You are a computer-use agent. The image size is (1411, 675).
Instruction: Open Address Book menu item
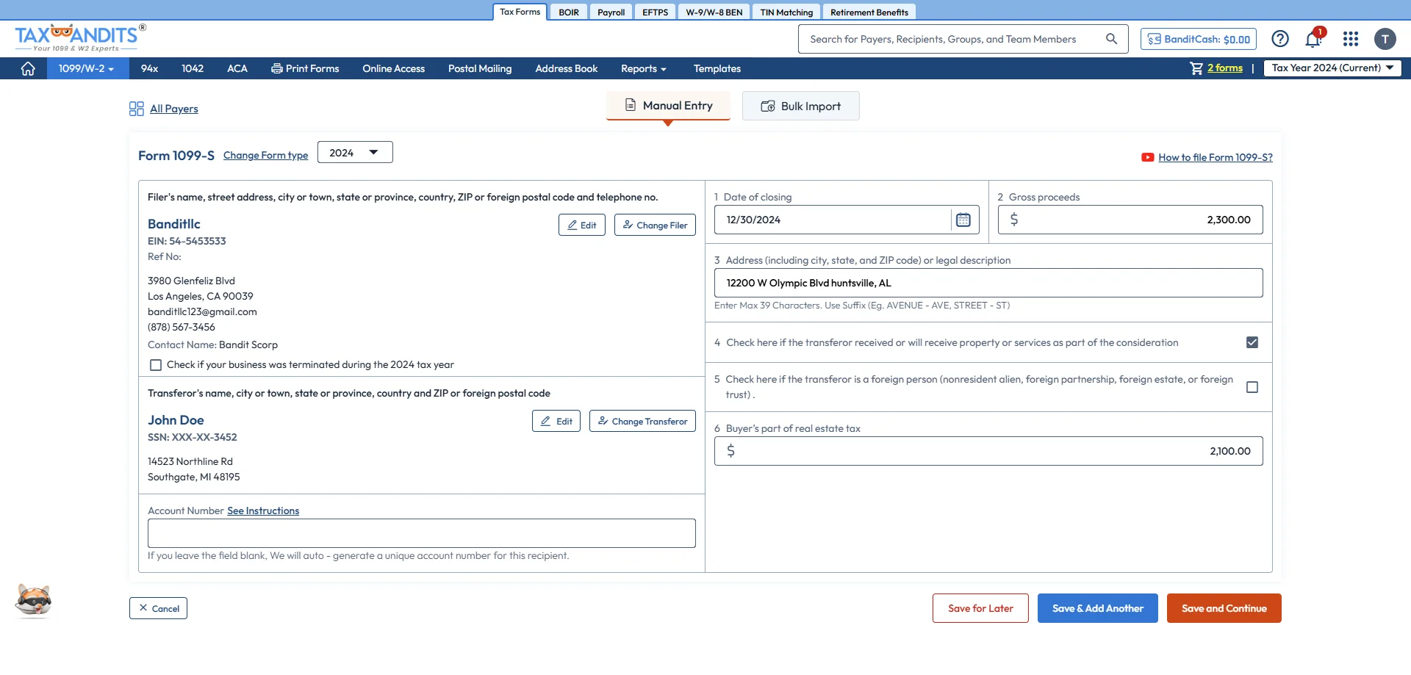click(566, 68)
